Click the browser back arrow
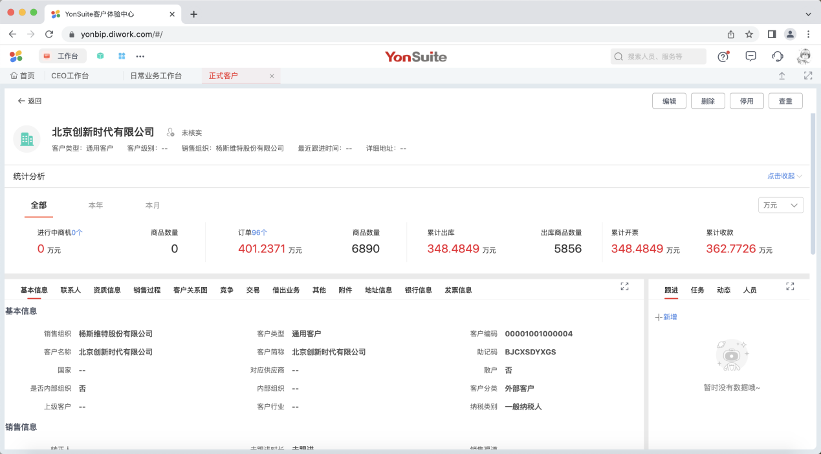 click(x=12, y=34)
